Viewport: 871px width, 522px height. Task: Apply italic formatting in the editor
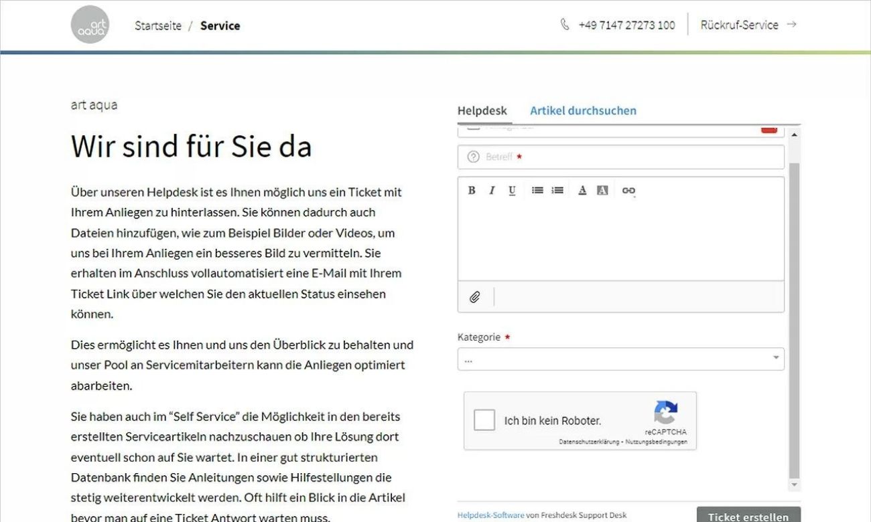click(492, 191)
